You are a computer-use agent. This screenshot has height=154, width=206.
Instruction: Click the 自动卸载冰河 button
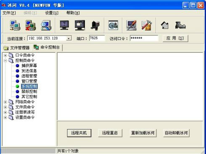point(176,133)
